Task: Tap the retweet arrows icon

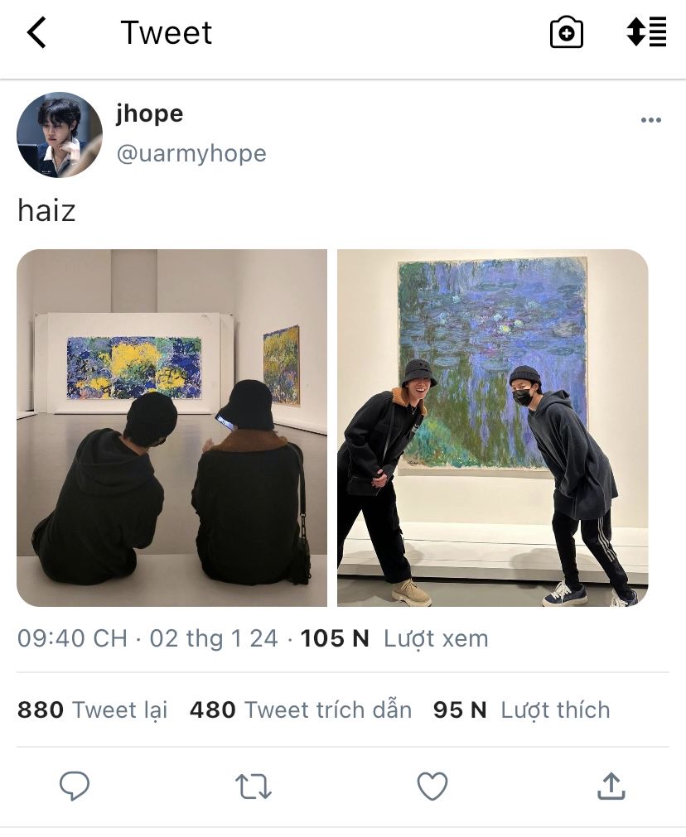Action: pos(254,786)
